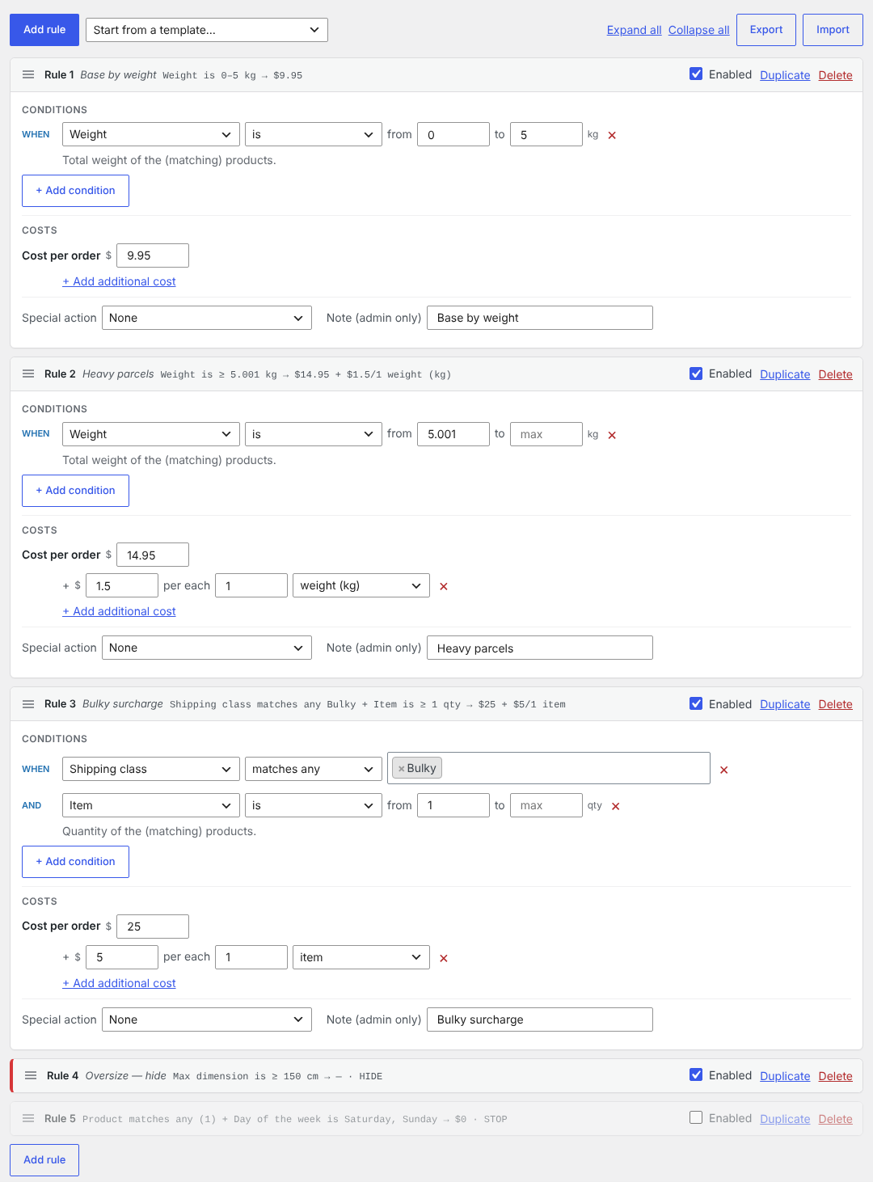Toggle Rule 2 Enabled checkbox
The height and width of the screenshot is (1182, 873).
[696, 374]
